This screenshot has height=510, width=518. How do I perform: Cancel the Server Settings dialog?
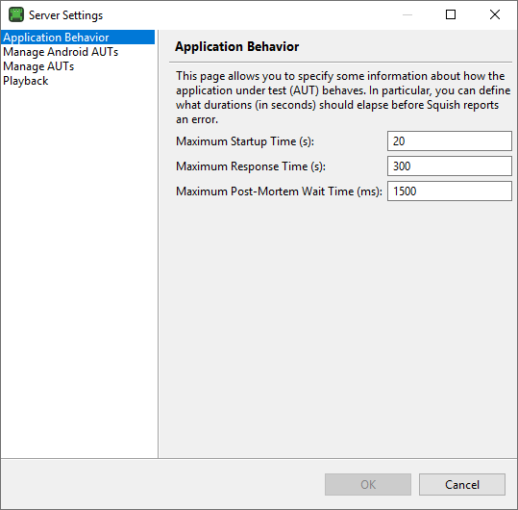click(x=462, y=485)
